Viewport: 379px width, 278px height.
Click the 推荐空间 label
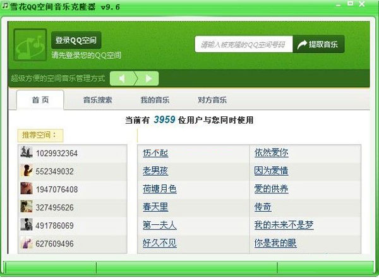40,135
